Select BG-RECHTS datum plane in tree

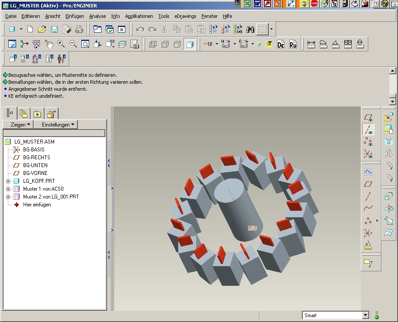[x=37, y=158]
